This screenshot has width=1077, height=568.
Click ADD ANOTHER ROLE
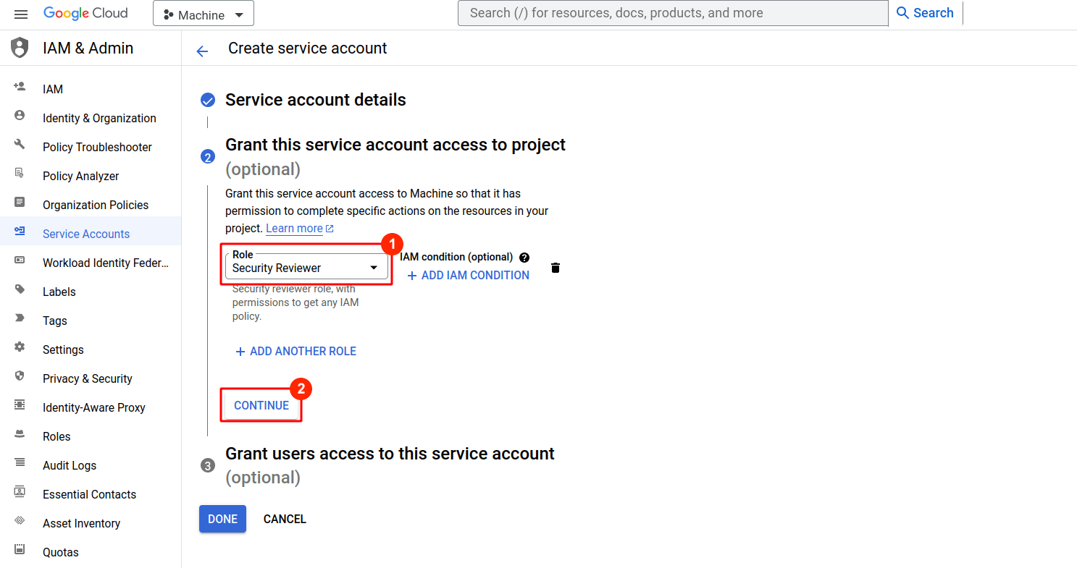pyautogui.click(x=296, y=351)
